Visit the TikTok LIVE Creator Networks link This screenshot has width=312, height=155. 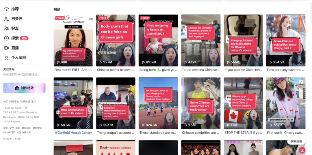[x=20, y=112]
